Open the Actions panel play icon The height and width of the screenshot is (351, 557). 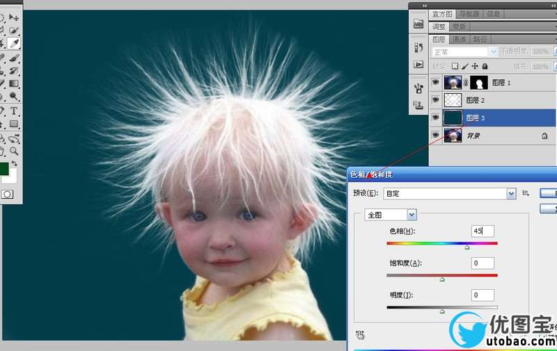coord(418,65)
